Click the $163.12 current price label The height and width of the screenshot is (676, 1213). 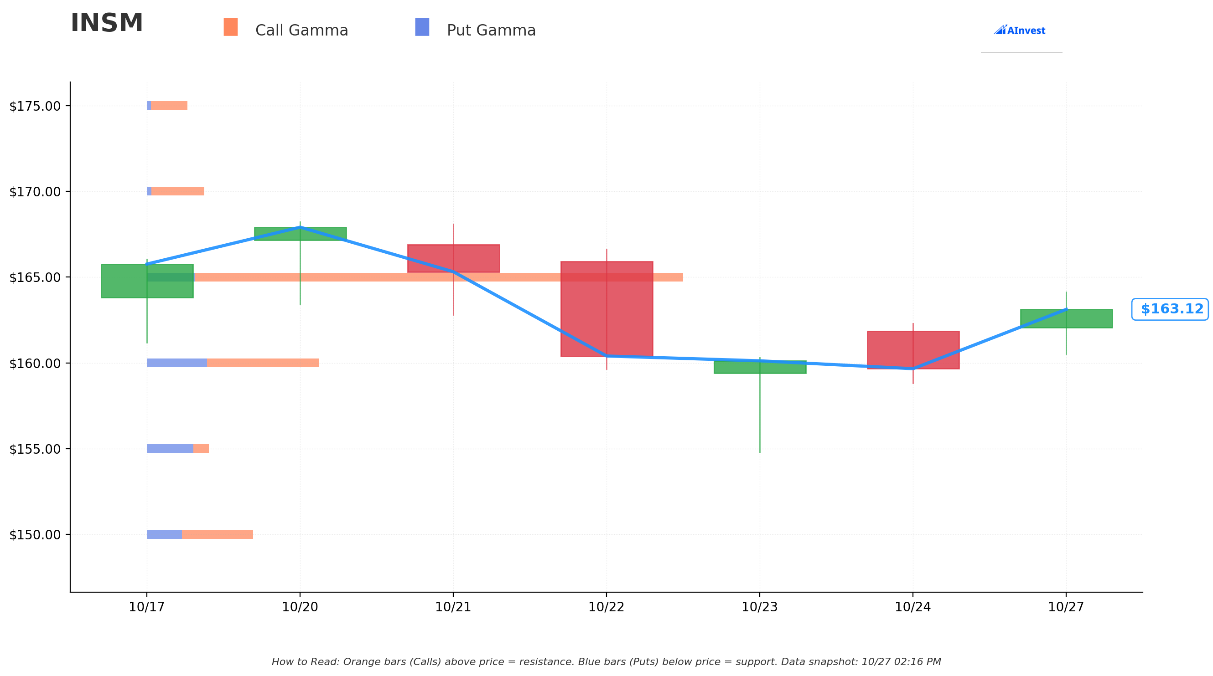[1170, 309]
